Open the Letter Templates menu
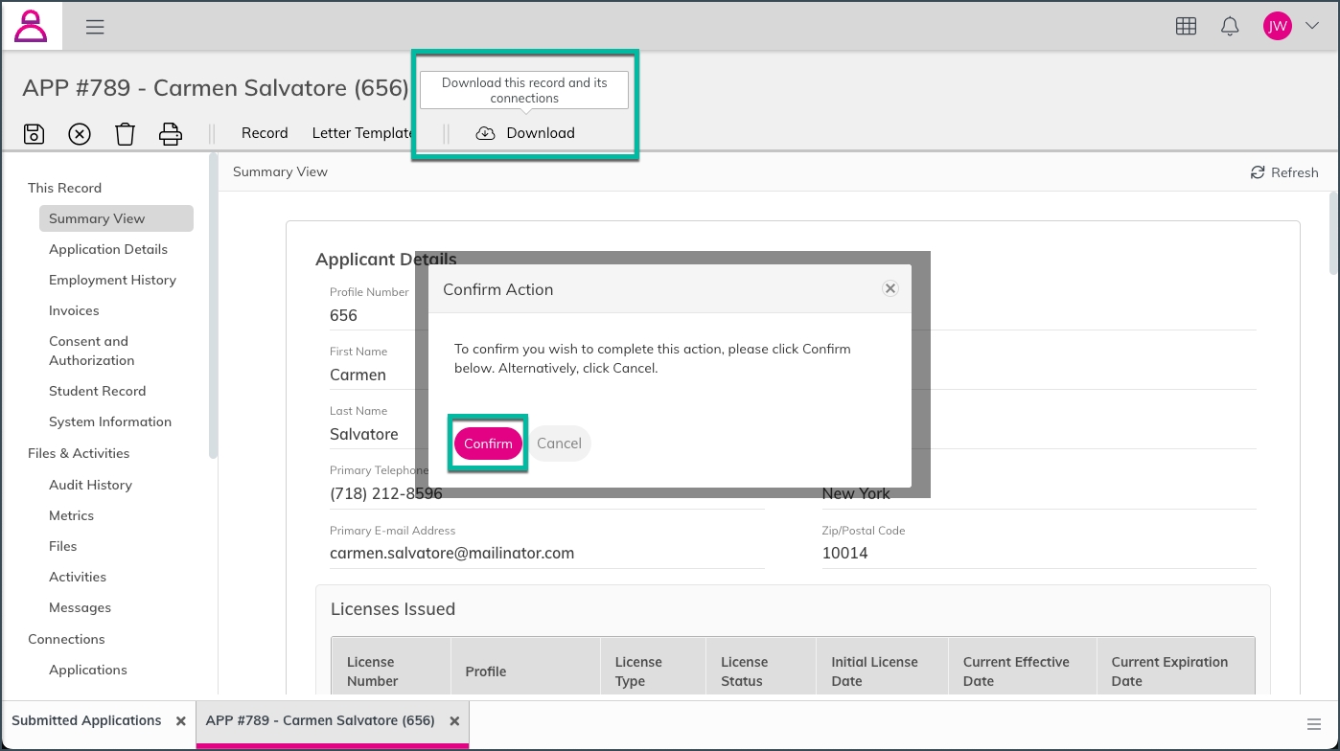Screen dimensions: 1340x751 point(361,133)
